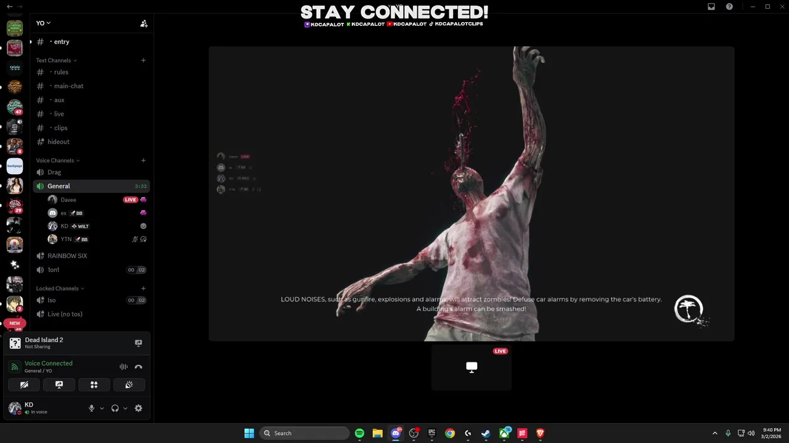The width and height of the screenshot is (789, 443).
Task: Open KD user profile panel avatar
Action: pos(15,408)
